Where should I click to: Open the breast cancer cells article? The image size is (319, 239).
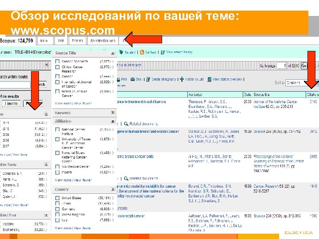coord(135,157)
